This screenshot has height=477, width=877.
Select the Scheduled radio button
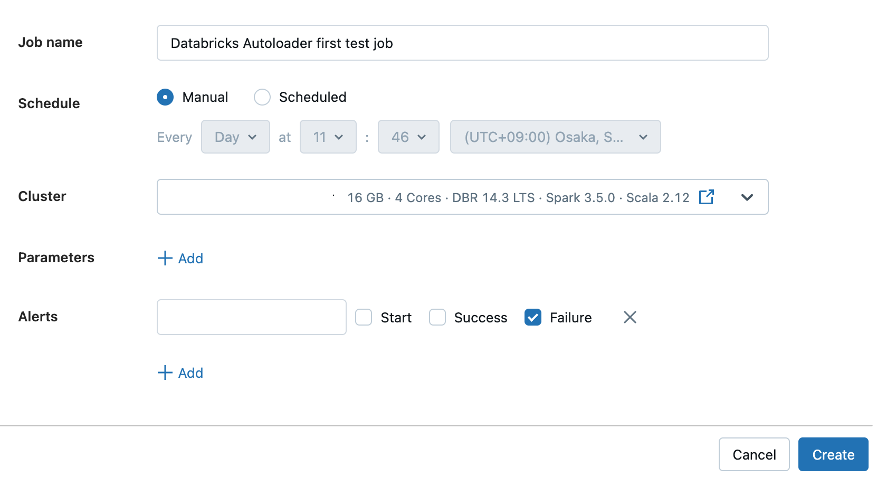click(262, 97)
